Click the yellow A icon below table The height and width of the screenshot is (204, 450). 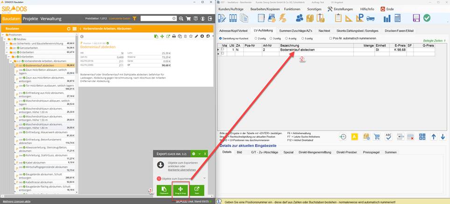point(354,137)
